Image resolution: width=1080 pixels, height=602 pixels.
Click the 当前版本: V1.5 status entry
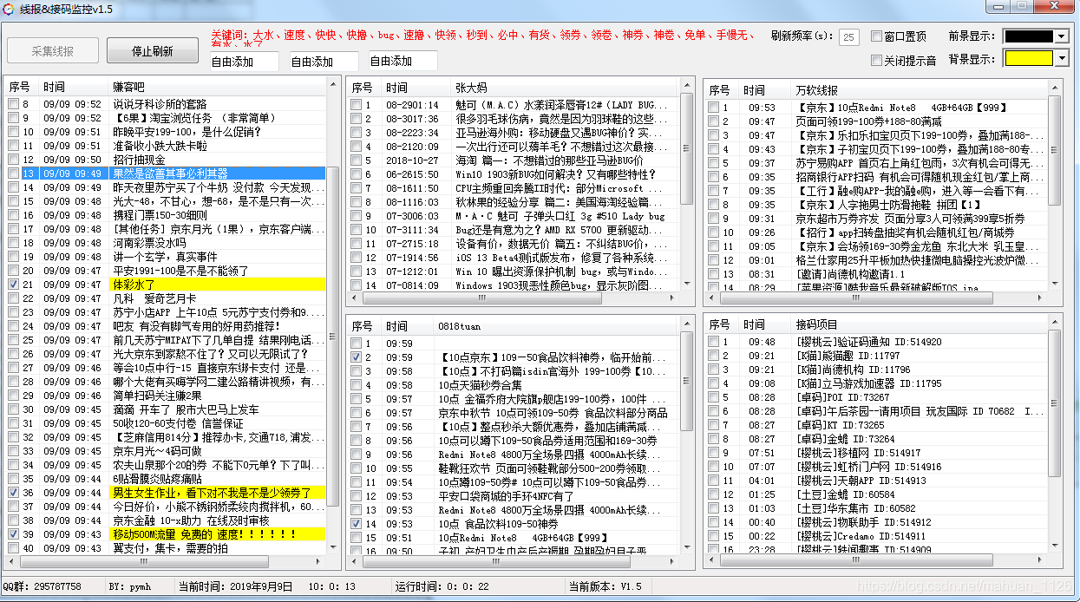click(605, 586)
